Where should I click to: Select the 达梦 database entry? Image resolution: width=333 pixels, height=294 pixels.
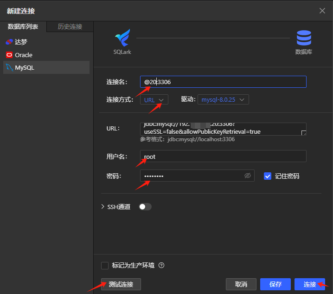tap(46, 42)
